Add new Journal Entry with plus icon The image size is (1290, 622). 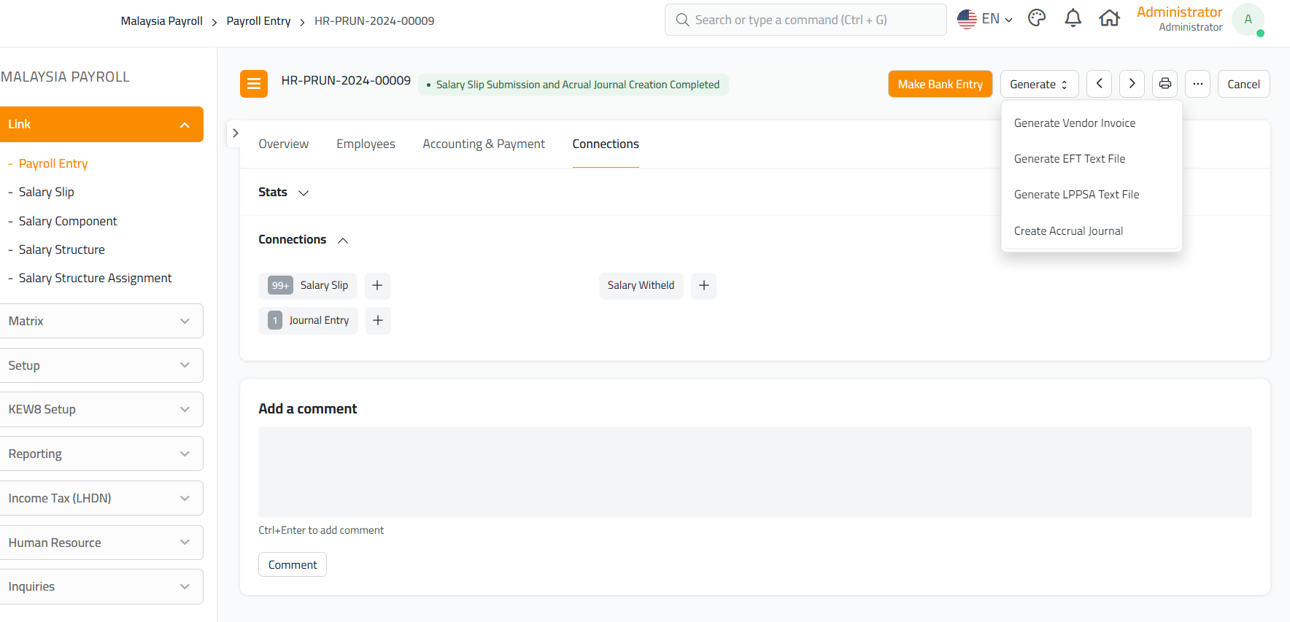378,321
